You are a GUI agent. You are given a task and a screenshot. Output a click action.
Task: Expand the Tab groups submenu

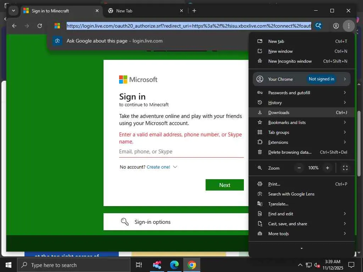pos(302,132)
